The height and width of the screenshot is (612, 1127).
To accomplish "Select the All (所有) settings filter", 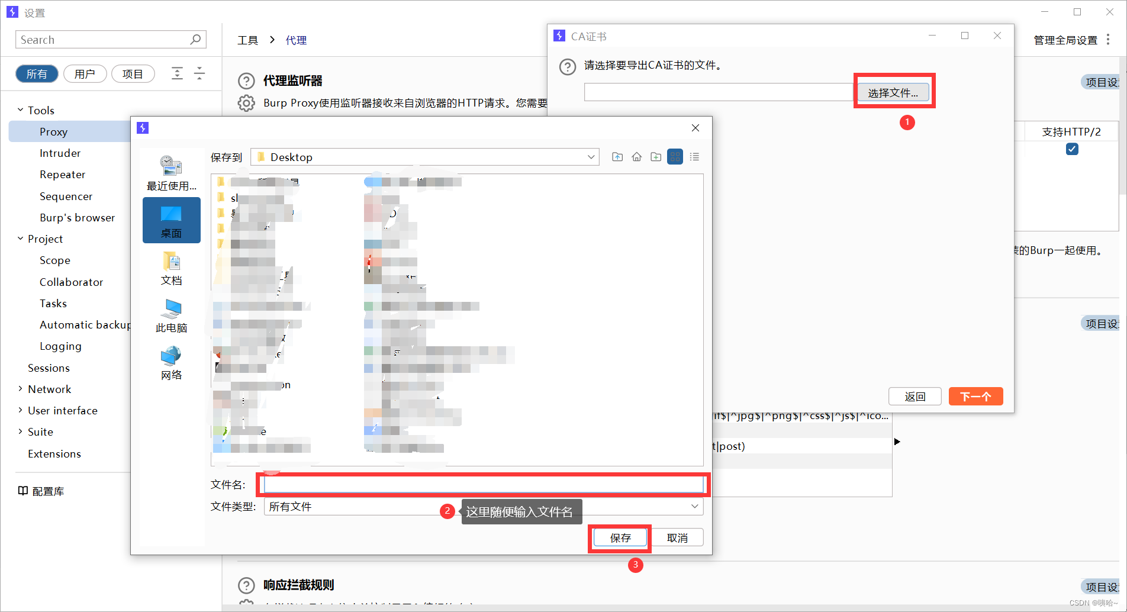I will (x=37, y=74).
